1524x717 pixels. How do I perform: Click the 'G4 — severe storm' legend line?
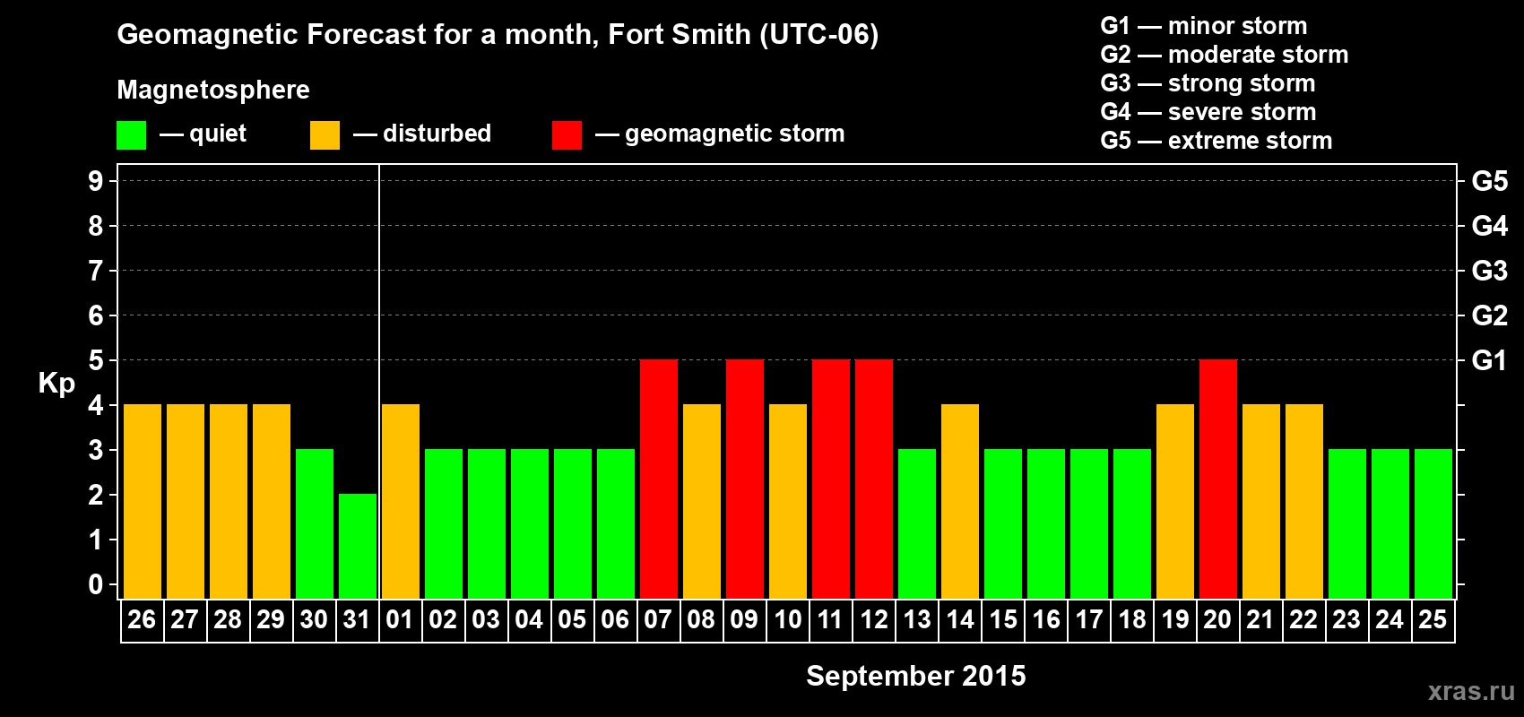(x=1208, y=112)
